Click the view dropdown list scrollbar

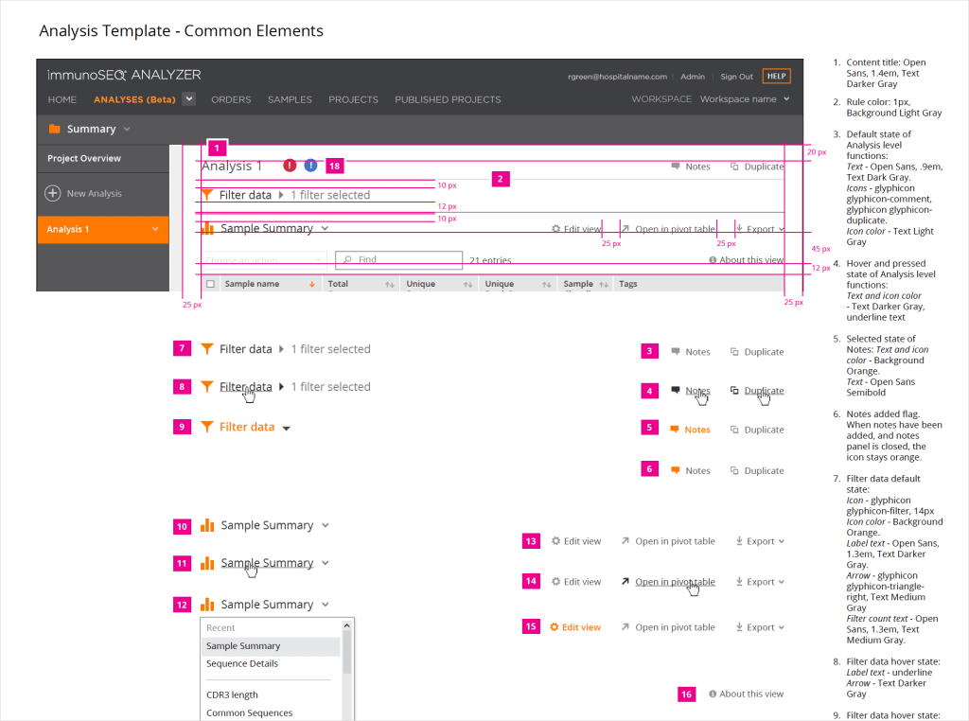(x=347, y=653)
